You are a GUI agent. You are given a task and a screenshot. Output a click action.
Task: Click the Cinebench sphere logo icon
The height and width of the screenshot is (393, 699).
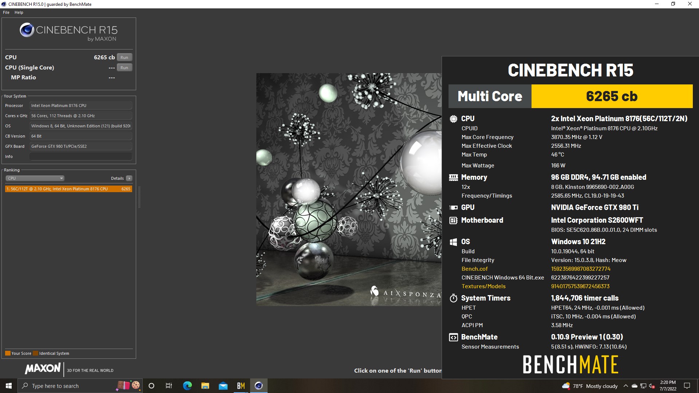pyautogui.click(x=27, y=30)
